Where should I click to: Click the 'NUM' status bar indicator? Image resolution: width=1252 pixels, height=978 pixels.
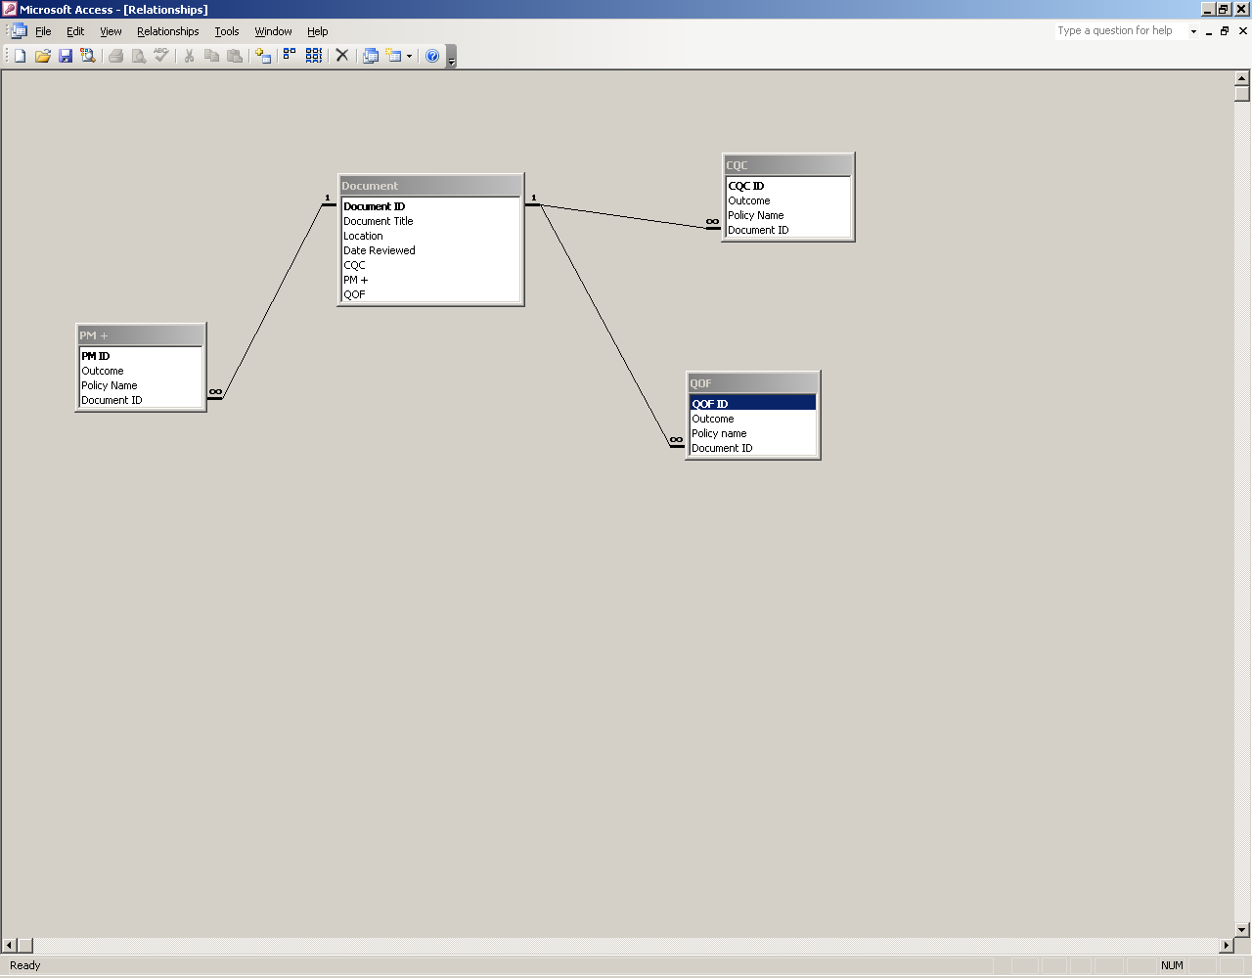pos(1172,965)
